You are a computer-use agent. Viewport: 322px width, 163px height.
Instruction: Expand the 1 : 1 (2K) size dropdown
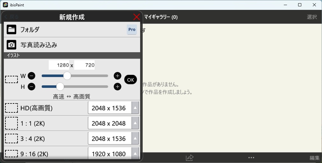click(x=135, y=123)
